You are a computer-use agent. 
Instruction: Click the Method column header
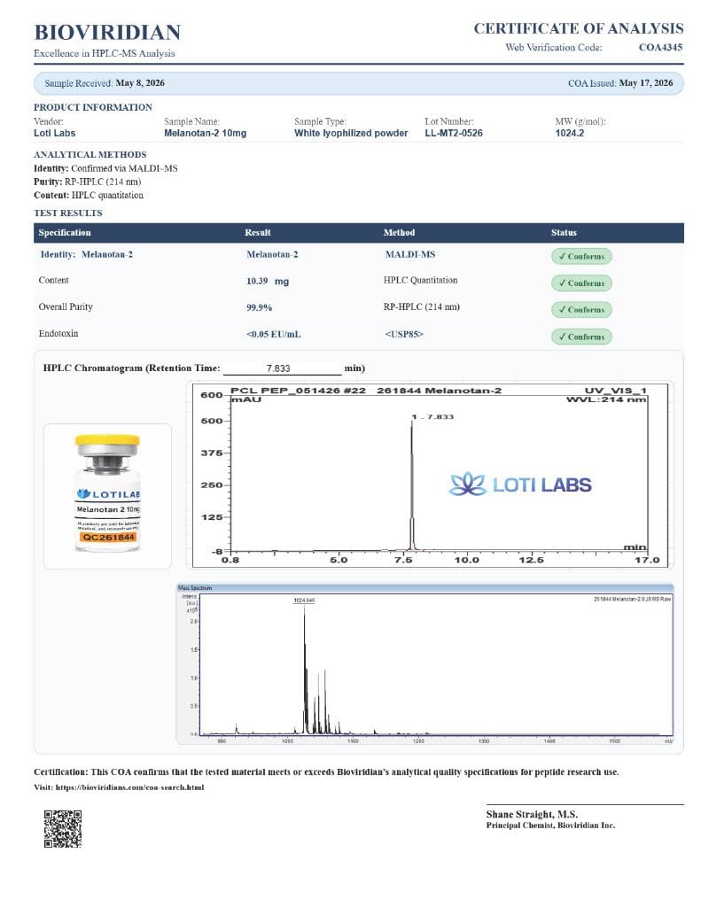(x=399, y=233)
